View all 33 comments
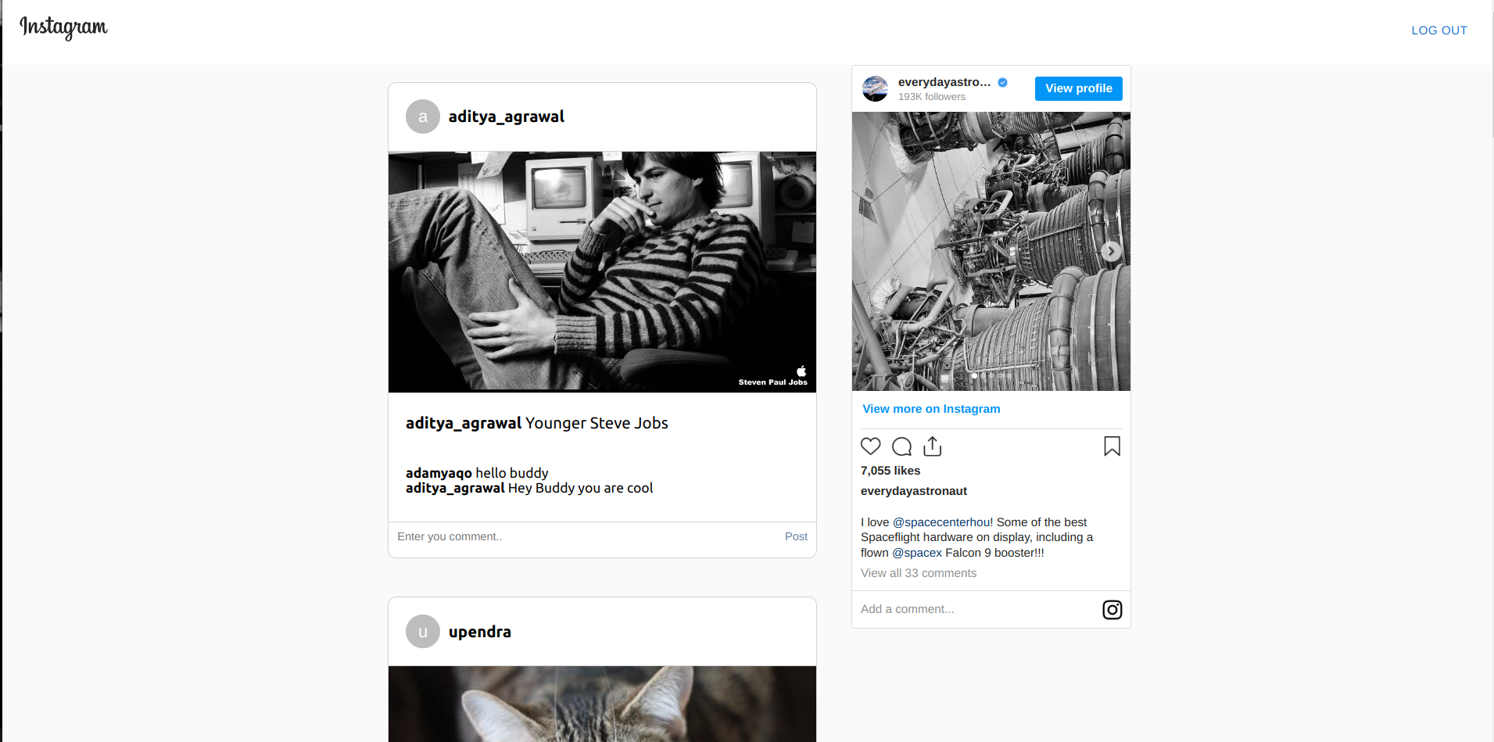 (x=918, y=573)
